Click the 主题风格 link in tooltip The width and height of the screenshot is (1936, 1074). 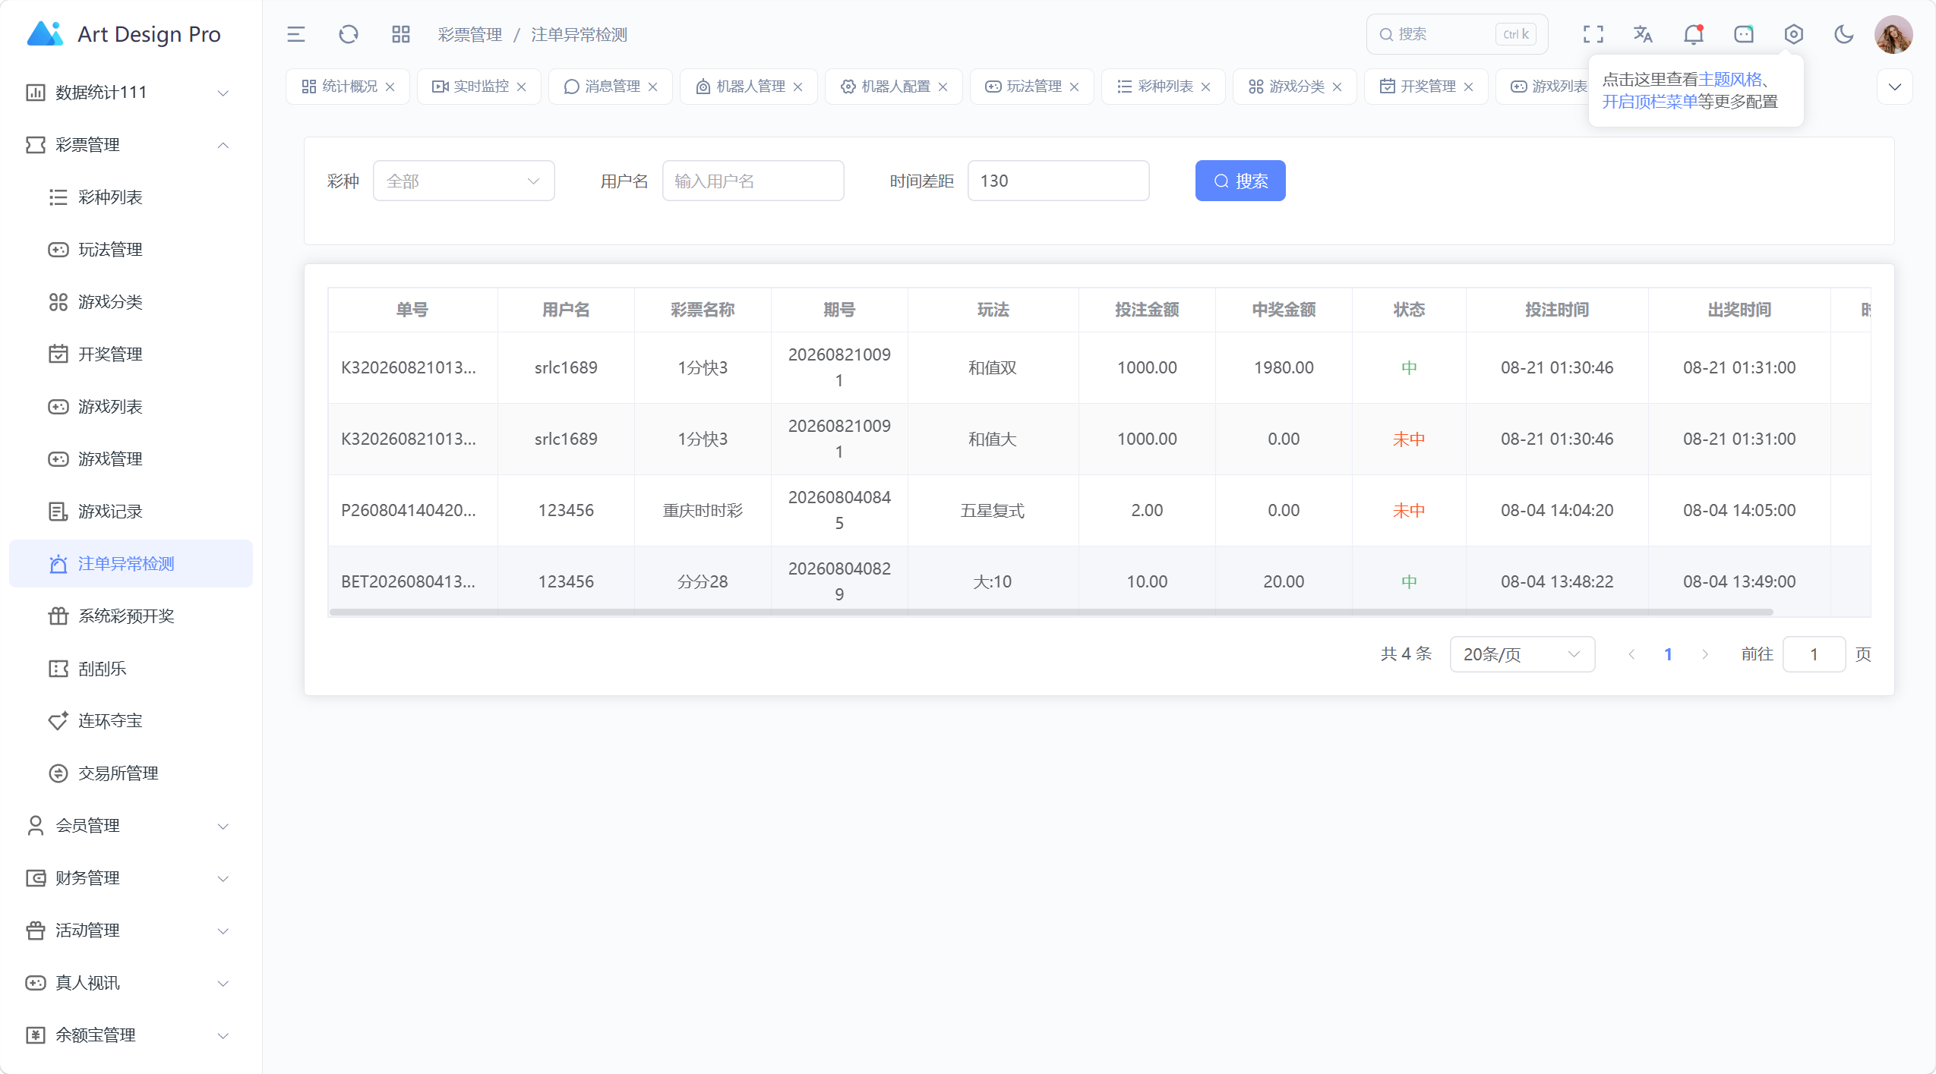click(1729, 80)
